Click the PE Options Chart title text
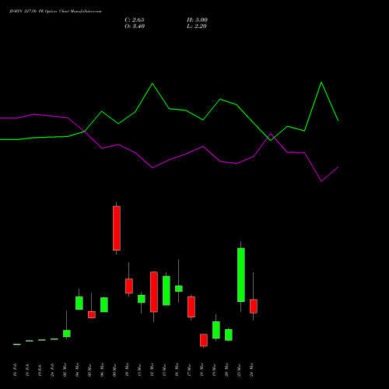 point(55,12)
